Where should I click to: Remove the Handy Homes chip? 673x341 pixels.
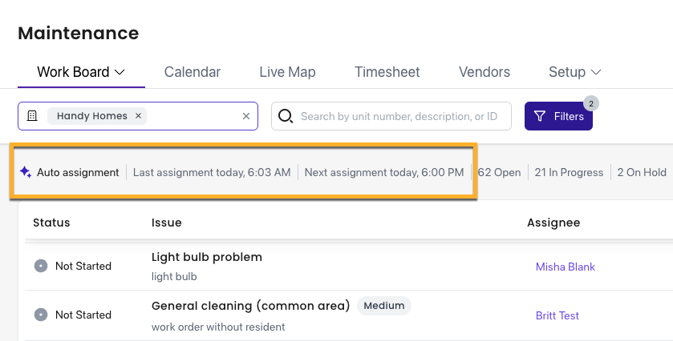point(138,115)
